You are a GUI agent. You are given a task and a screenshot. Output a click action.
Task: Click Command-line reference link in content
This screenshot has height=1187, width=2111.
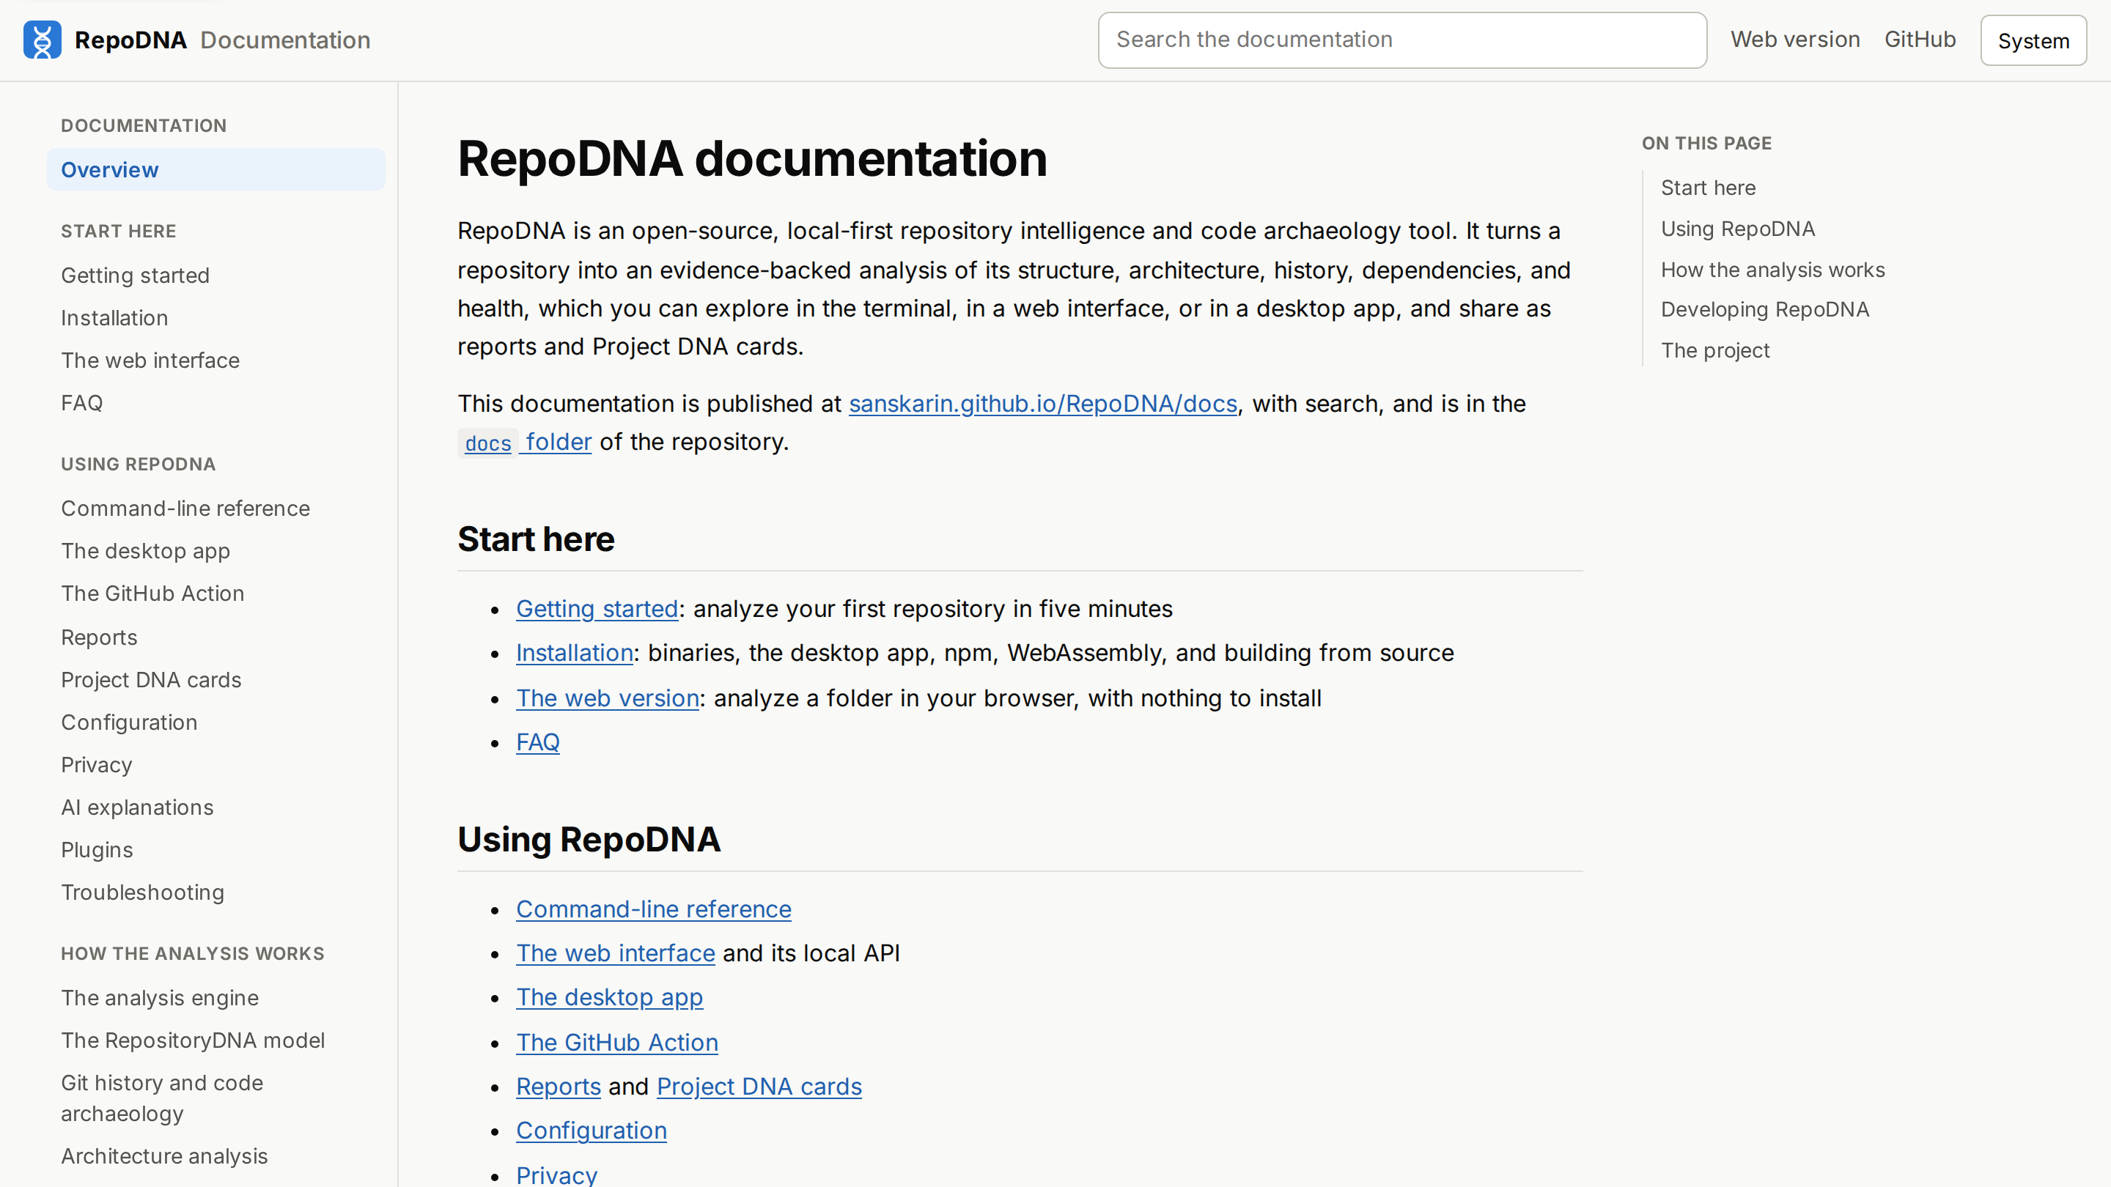coord(653,909)
